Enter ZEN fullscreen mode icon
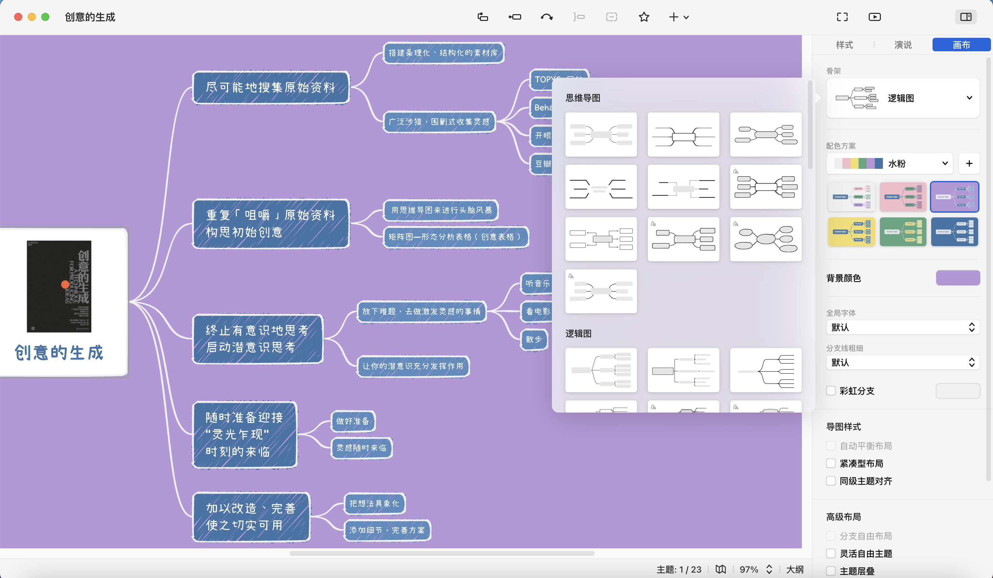 point(842,17)
